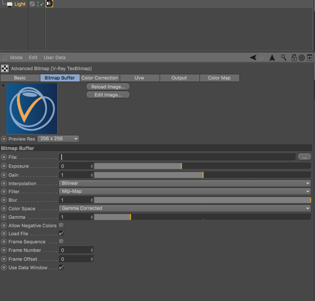Switch to the Basic tab
315x301 pixels.
point(20,78)
